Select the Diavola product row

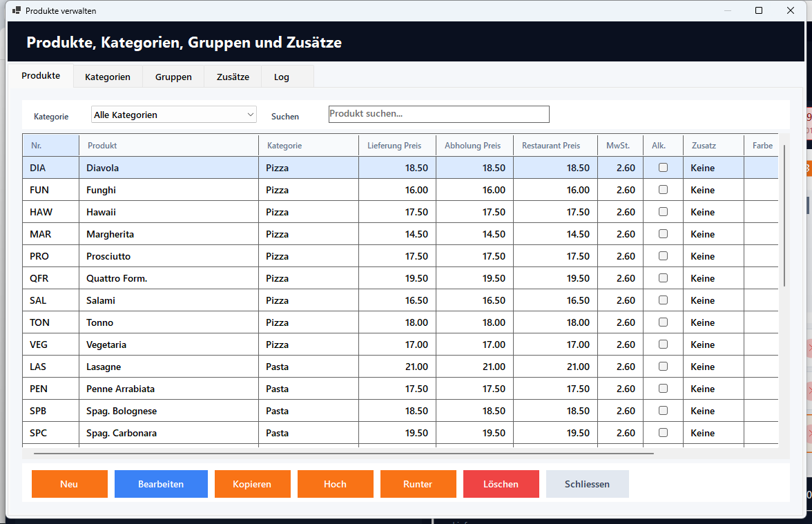tap(400, 168)
